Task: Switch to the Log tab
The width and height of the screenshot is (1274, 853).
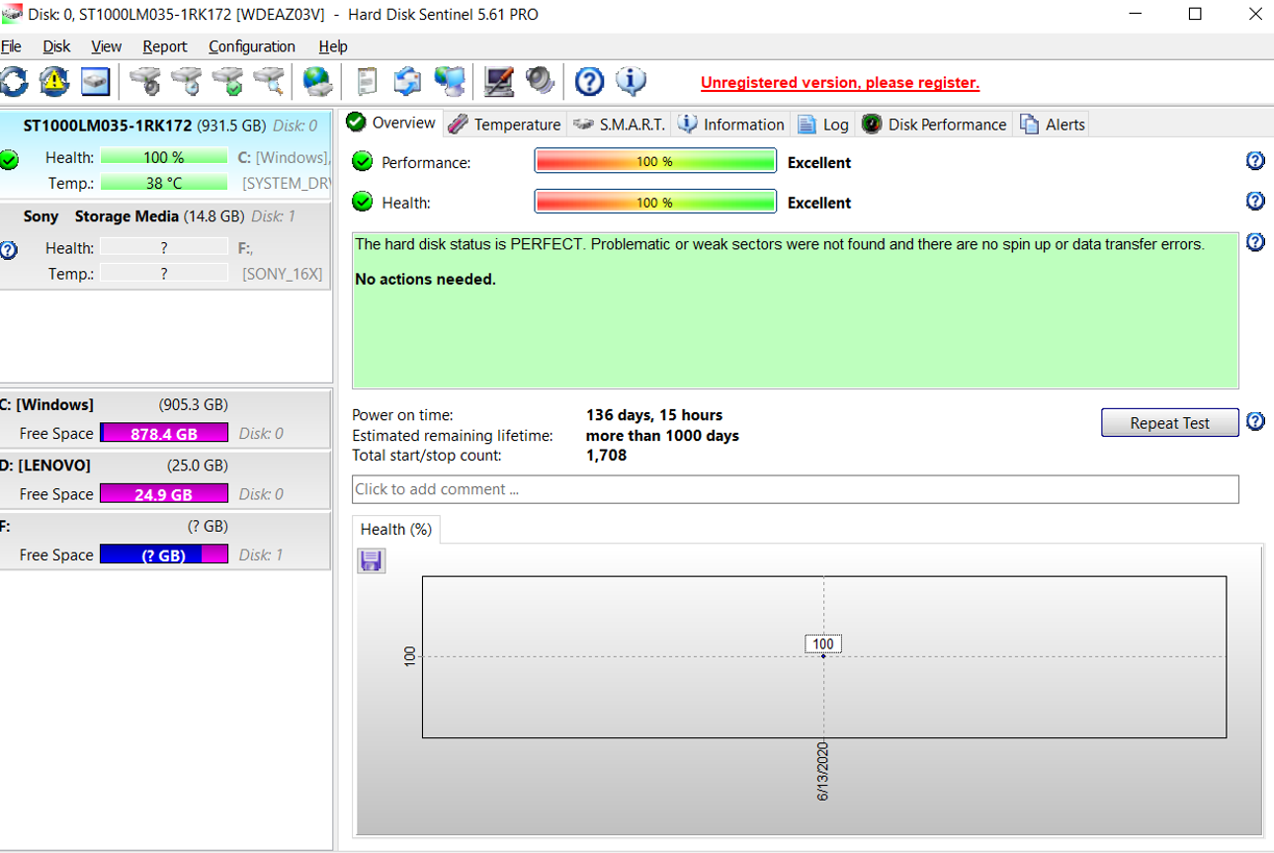Action: (x=823, y=125)
